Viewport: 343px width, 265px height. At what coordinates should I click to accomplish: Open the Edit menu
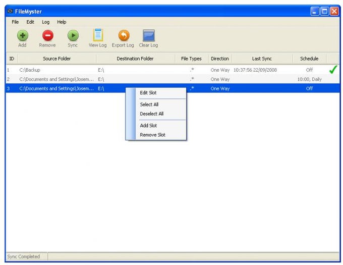point(30,22)
